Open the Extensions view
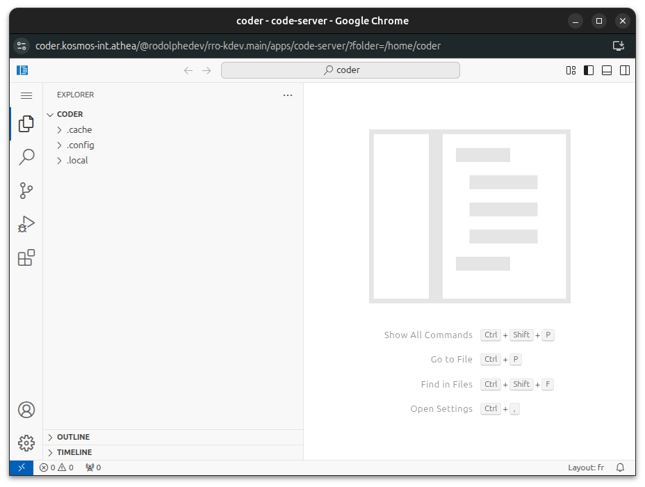645x487 pixels. point(26,257)
